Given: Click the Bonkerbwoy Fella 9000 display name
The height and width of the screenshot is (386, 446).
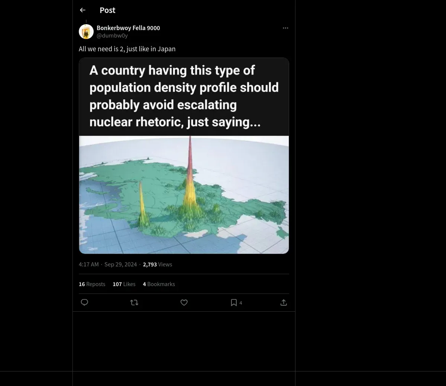Looking at the screenshot, I should pyautogui.click(x=128, y=28).
